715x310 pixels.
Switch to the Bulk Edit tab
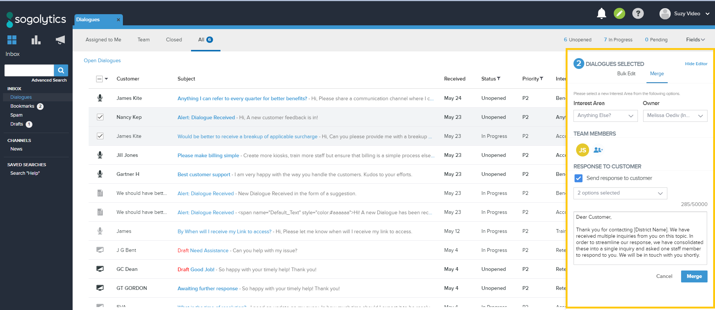(626, 74)
